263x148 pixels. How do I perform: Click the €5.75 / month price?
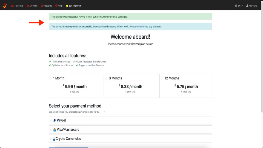186,86
